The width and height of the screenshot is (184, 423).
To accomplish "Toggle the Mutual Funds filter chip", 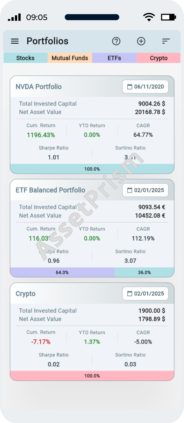I will click(70, 58).
